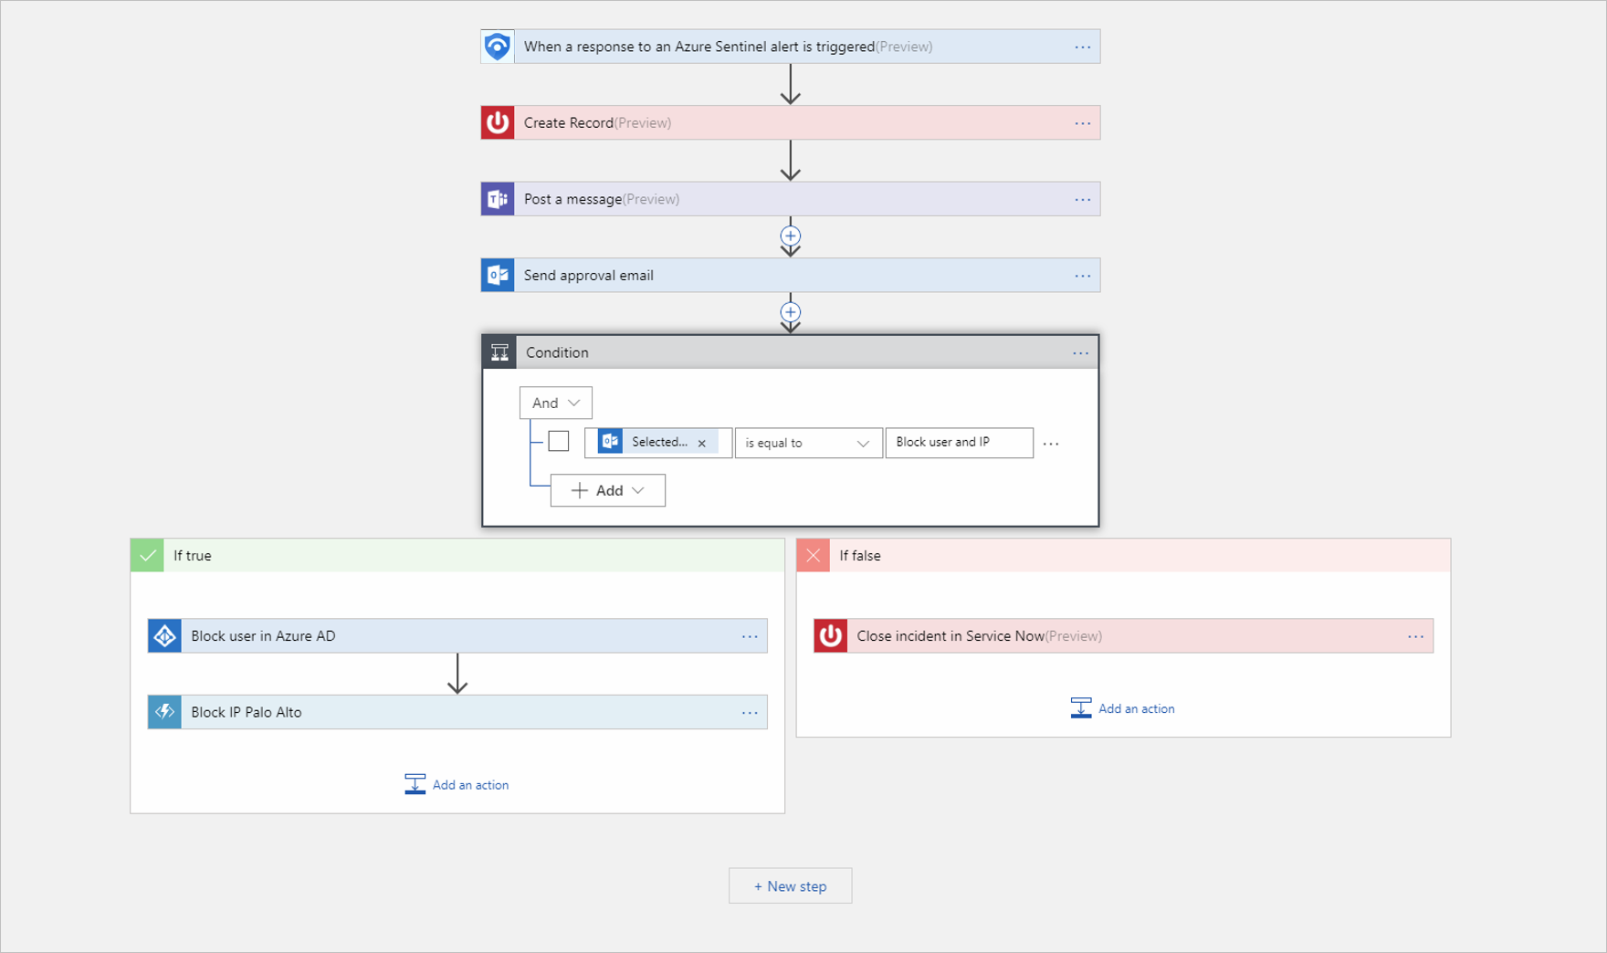Image resolution: width=1607 pixels, height=953 pixels.
Task: Expand Block IP Palo Alto action
Action: [457, 712]
